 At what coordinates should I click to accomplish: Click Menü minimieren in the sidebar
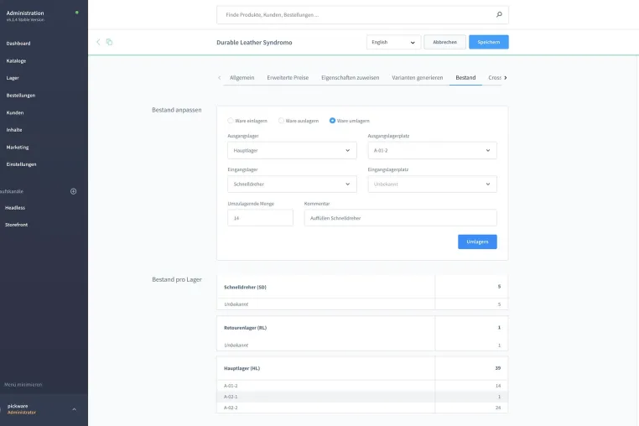pyautogui.click(x=23, y=384)
